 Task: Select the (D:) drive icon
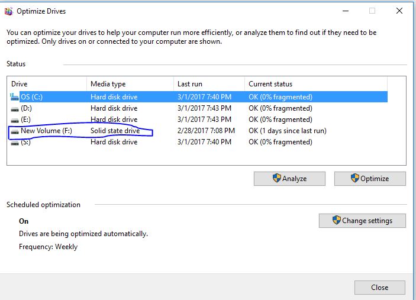coord(15,109)
